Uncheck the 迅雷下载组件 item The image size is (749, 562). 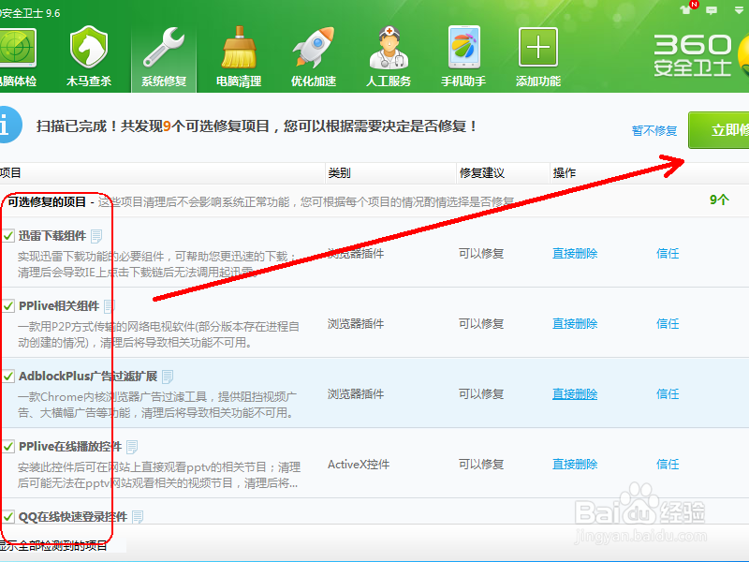(8, 234)
